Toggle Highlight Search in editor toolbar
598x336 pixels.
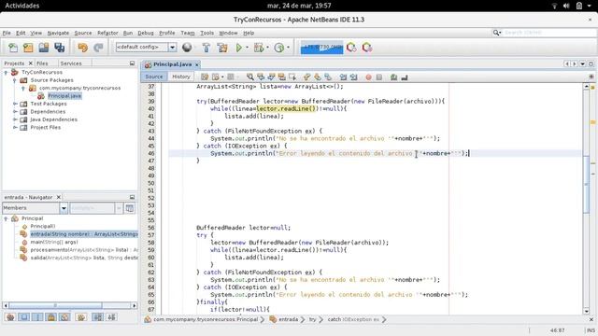[282, 77]
